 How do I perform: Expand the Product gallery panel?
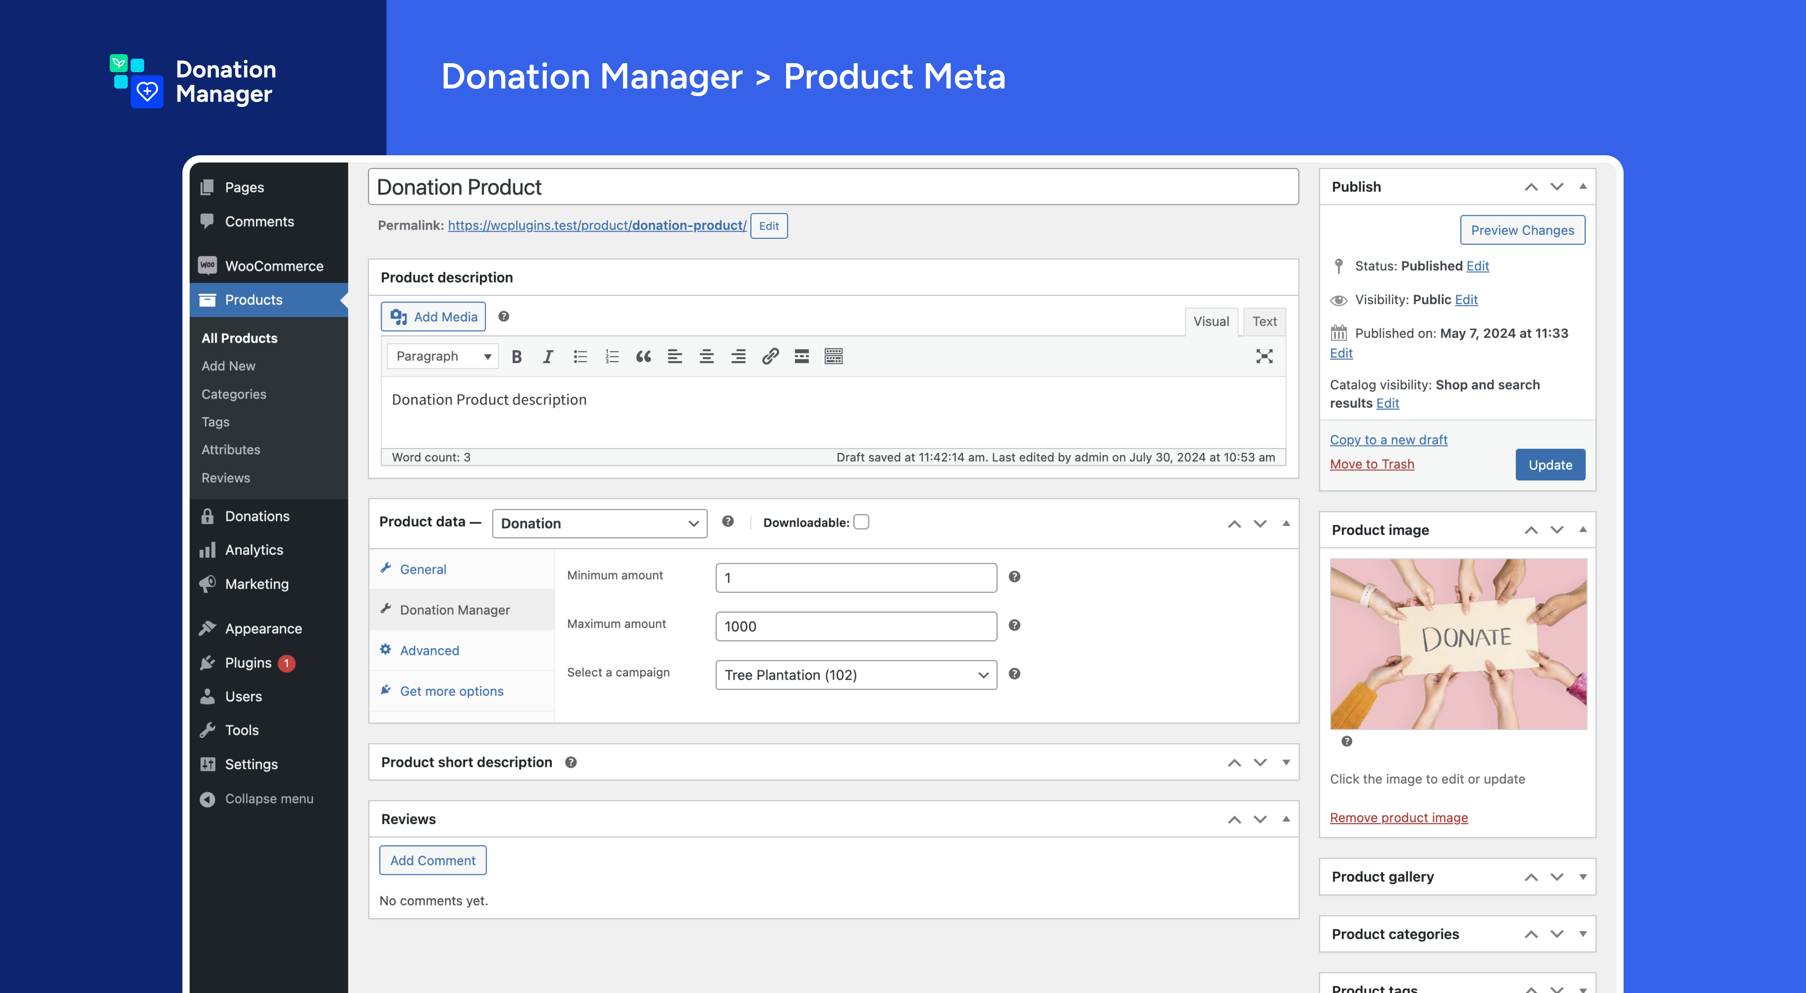(x=1583, y=877)
